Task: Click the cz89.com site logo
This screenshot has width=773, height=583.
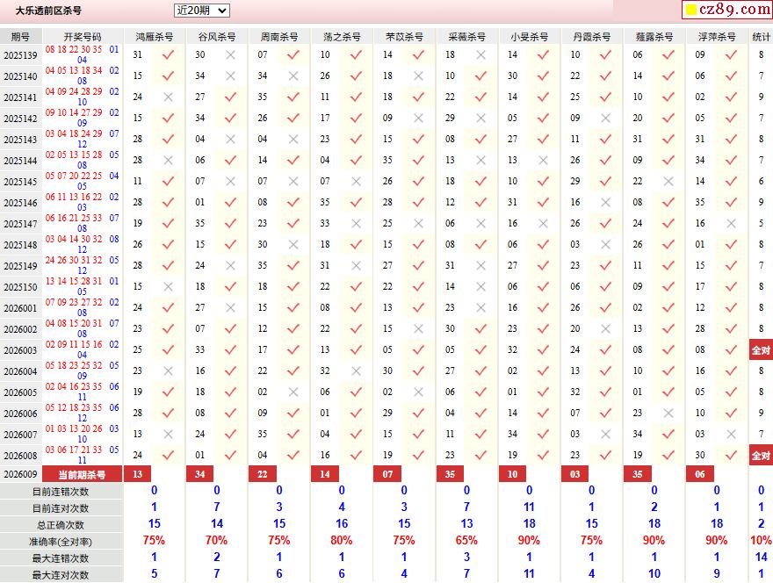Action: pos(727,10)
